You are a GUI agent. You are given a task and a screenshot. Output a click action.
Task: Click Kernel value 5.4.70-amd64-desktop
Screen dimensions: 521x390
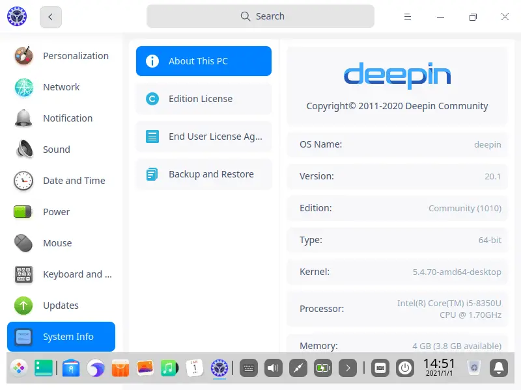pos(457,272)
